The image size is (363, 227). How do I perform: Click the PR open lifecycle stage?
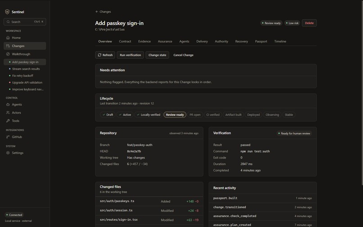(x=195, y=115)
